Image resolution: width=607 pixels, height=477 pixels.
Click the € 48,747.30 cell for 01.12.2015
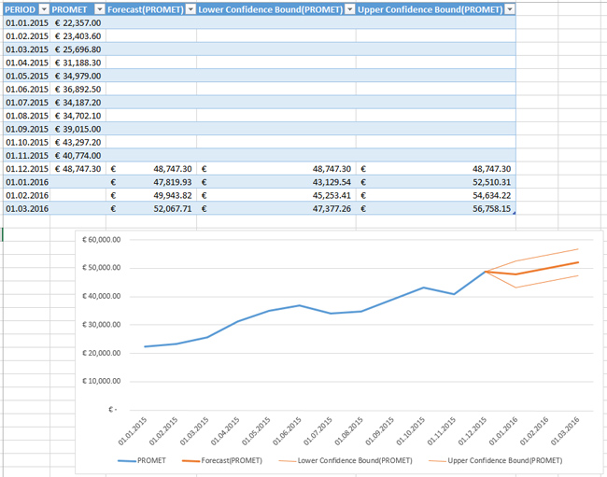[x=78, y=169]
